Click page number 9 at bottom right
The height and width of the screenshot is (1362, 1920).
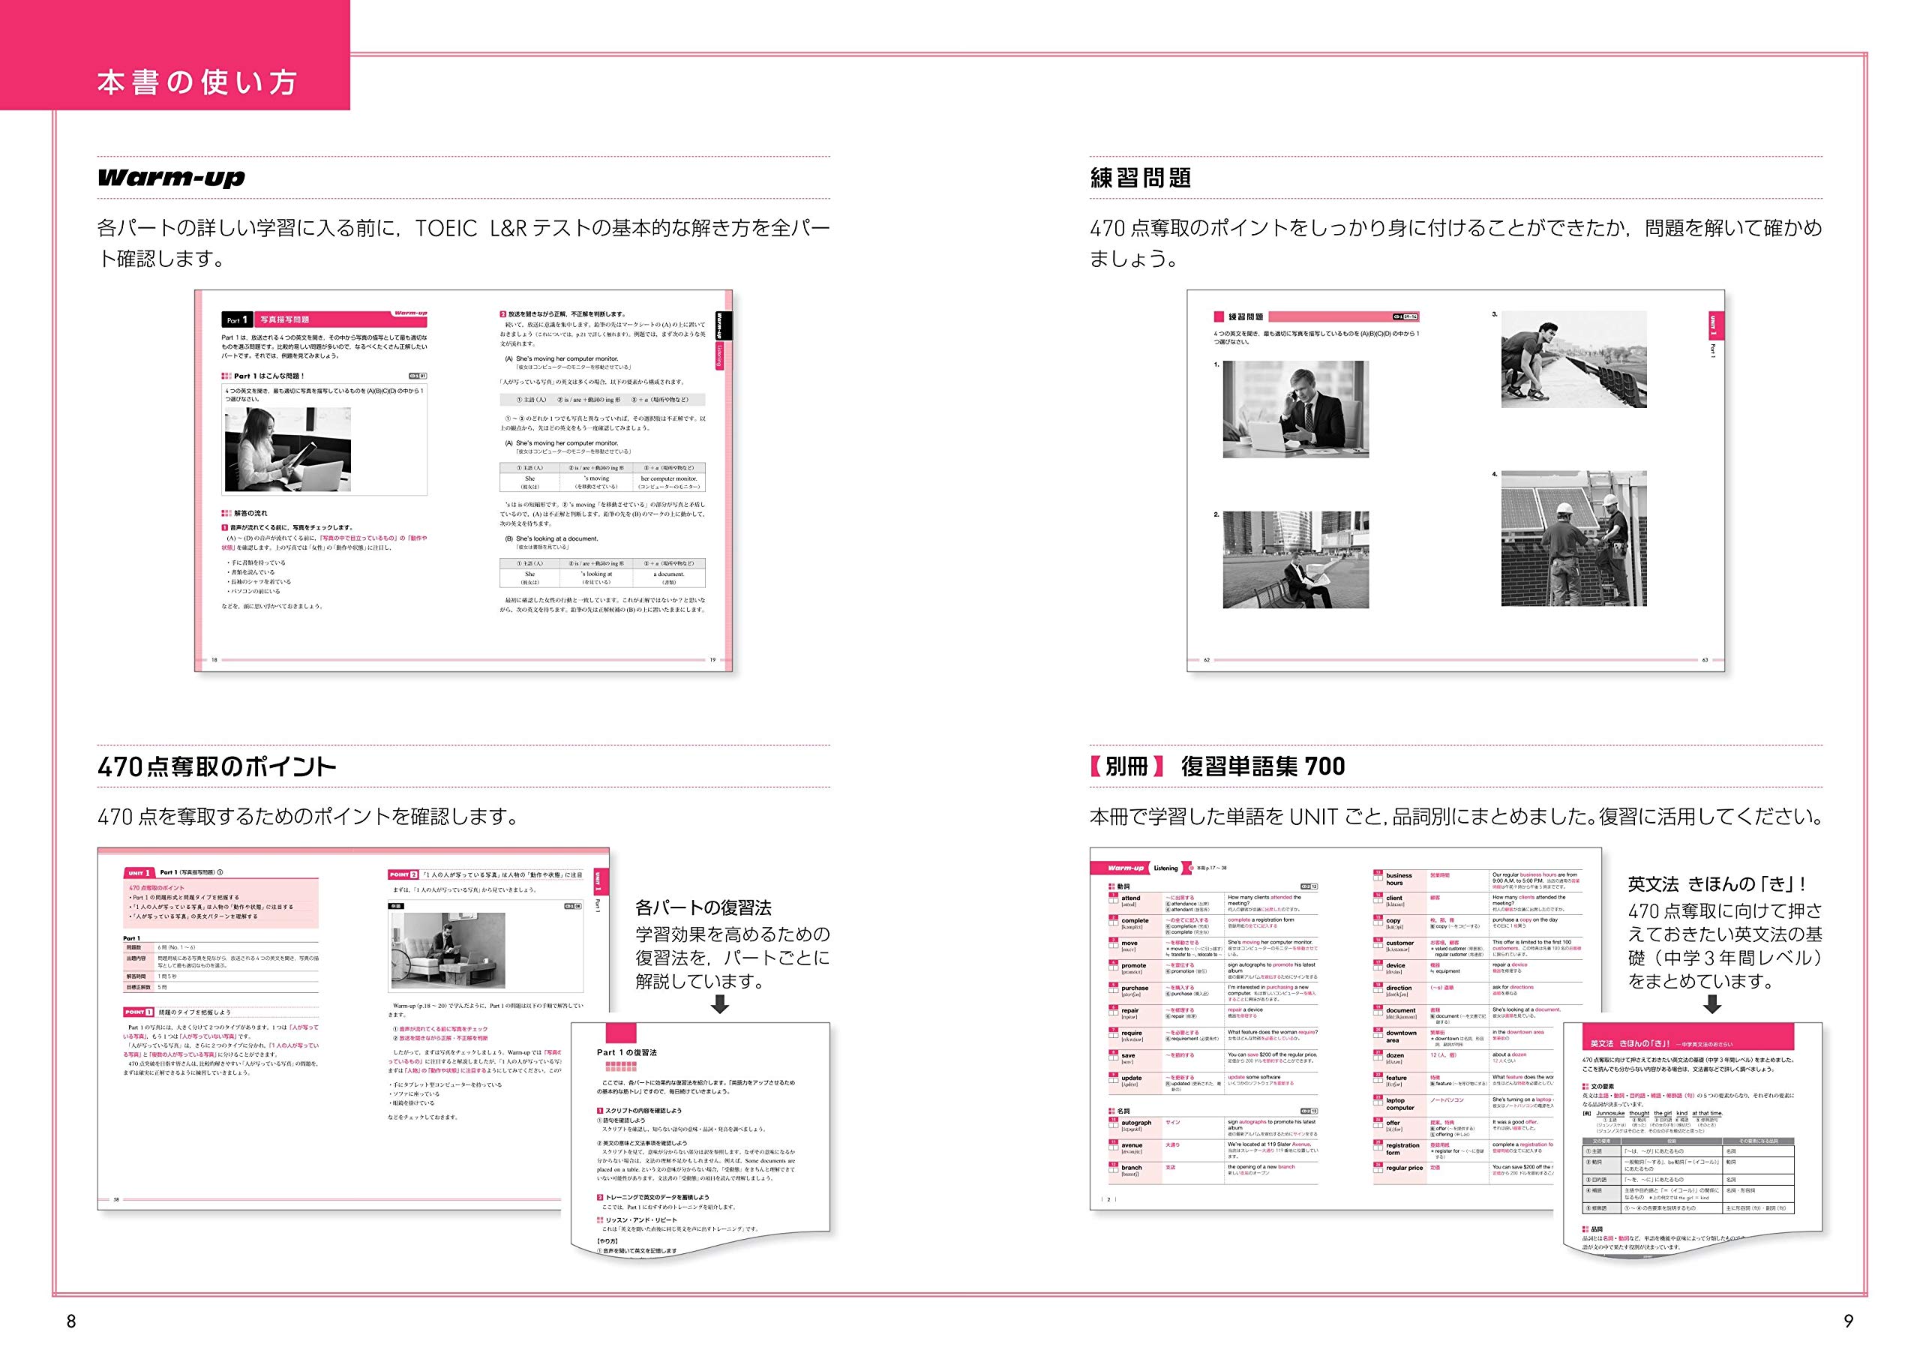coord(1848,1321)
